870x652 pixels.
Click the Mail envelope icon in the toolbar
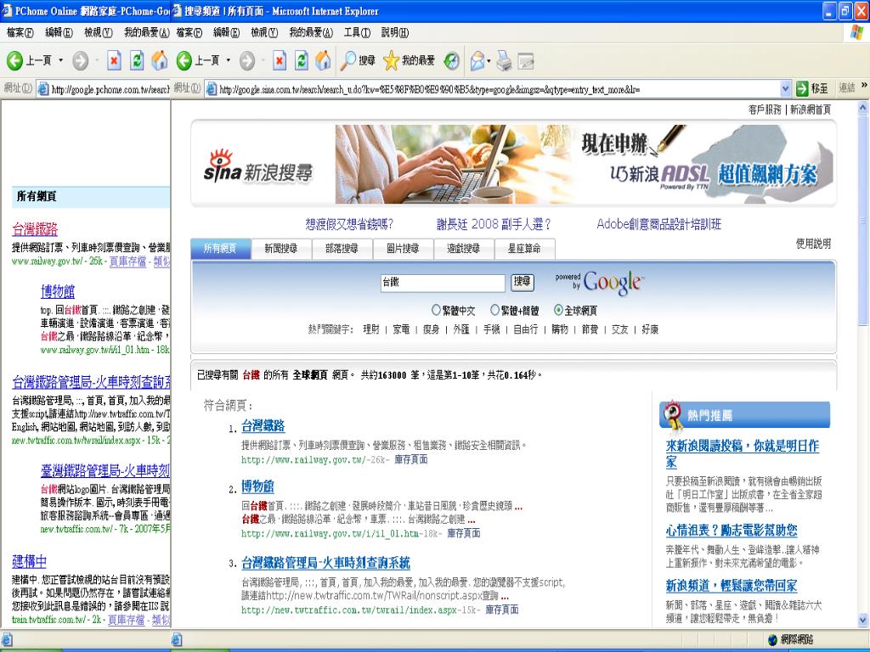click(x=477, y=60)
